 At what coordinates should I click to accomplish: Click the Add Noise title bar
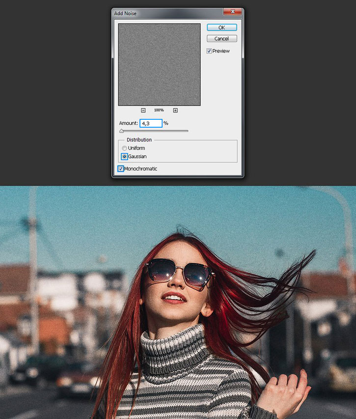[x=168, y=13]
